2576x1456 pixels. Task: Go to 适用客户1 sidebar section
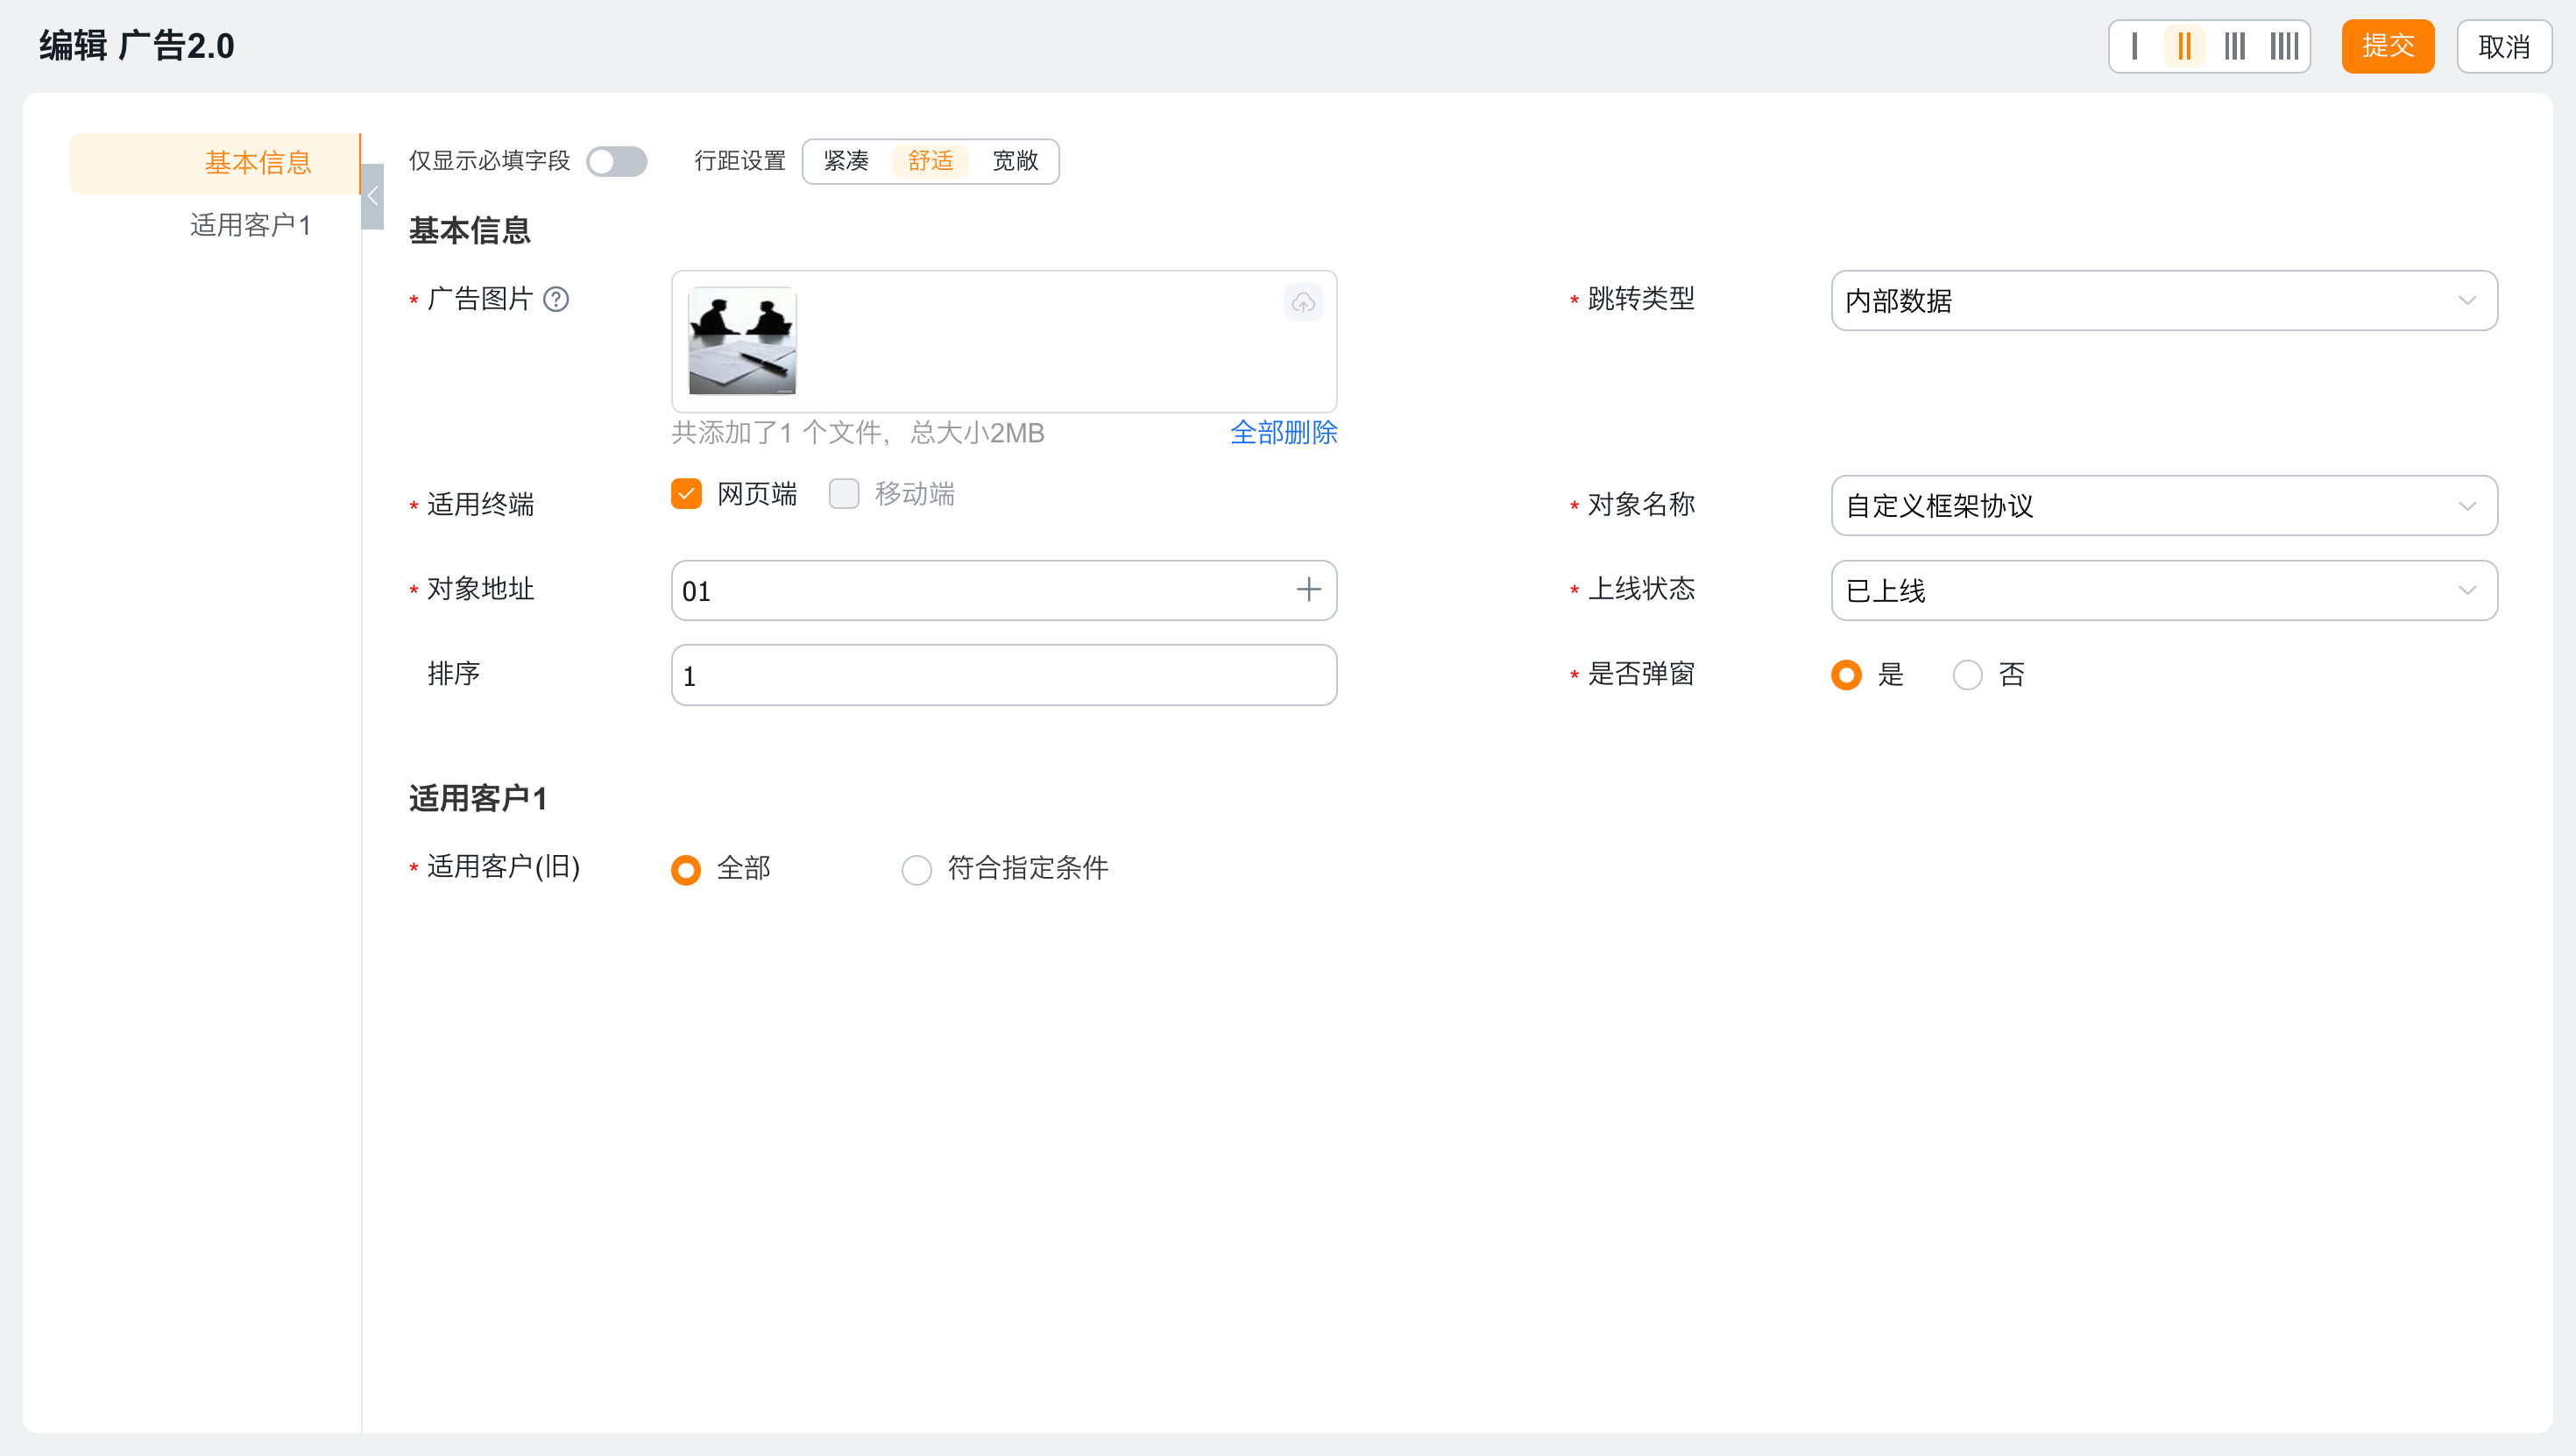point(250,225)
